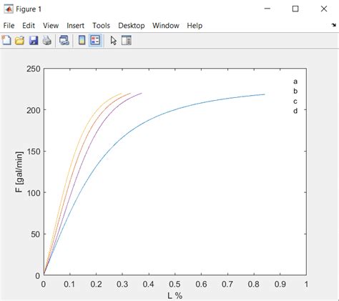339x301 pixels.
Task: Click the x-axis tick label 1
Action: pyautogui.click(x=306, y=284)
